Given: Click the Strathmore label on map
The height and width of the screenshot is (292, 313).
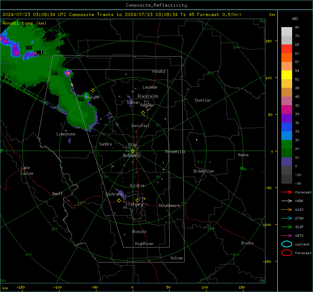Looking at the screenshot, I should (169, 206).
